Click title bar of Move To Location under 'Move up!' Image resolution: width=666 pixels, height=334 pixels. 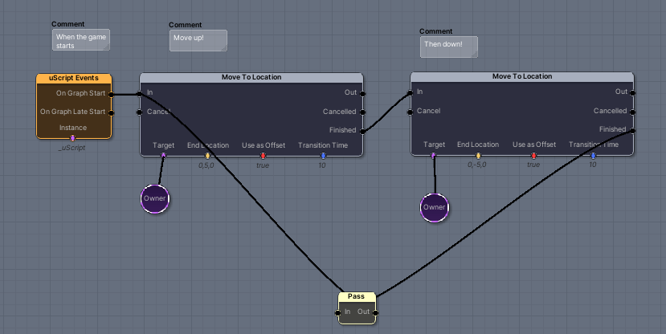tap(251, 77)
